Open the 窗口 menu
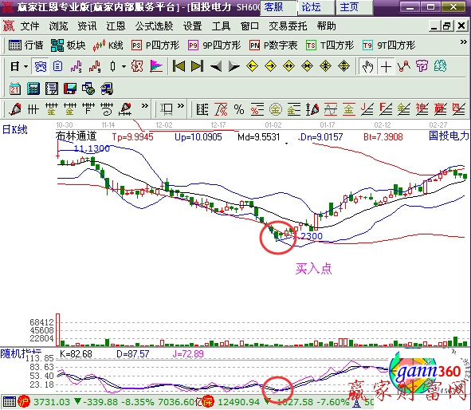This screenshot has height=410, width=471. click(249, 26)
